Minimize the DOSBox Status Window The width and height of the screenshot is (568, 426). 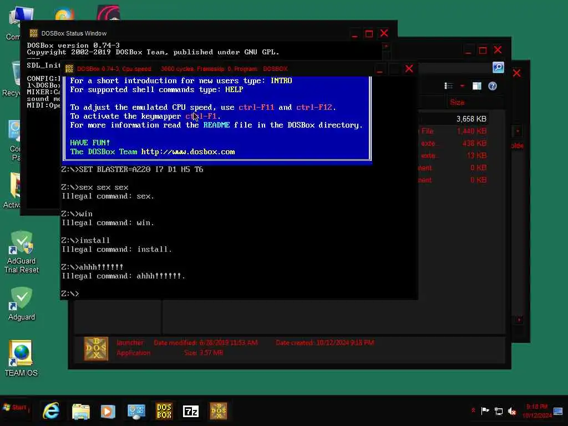pyautogui.click(x=354, y=34)
